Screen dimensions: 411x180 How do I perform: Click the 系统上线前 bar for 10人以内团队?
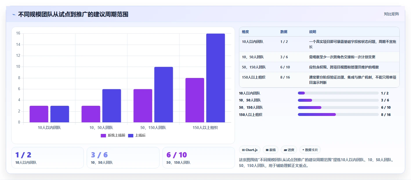coord(39,114)
